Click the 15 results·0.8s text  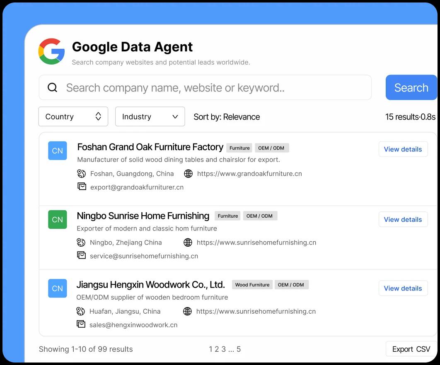pyautogui.click(x=410, y=117)
